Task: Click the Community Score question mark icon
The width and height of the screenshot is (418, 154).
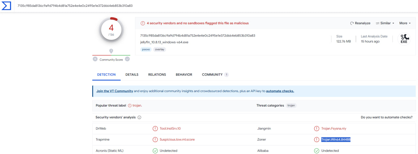Action: click(111, 51)
